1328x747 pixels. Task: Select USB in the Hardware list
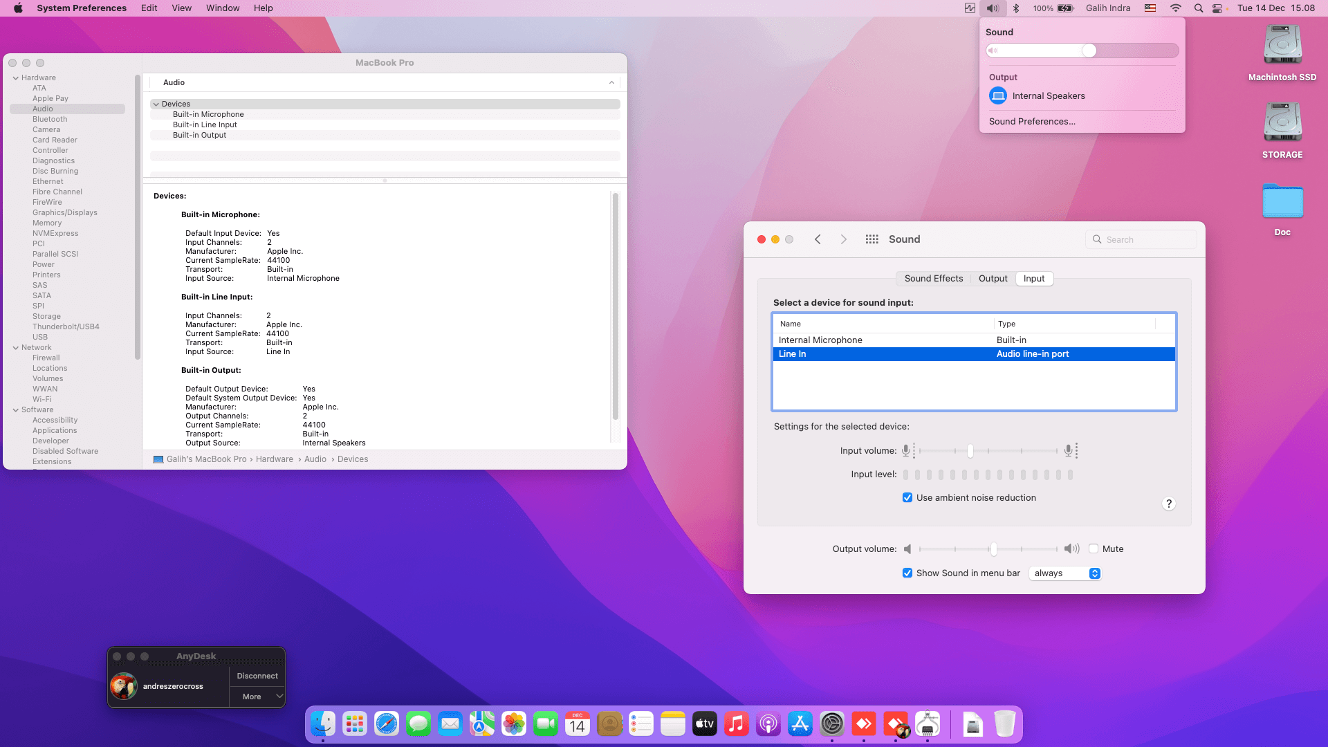40,337
